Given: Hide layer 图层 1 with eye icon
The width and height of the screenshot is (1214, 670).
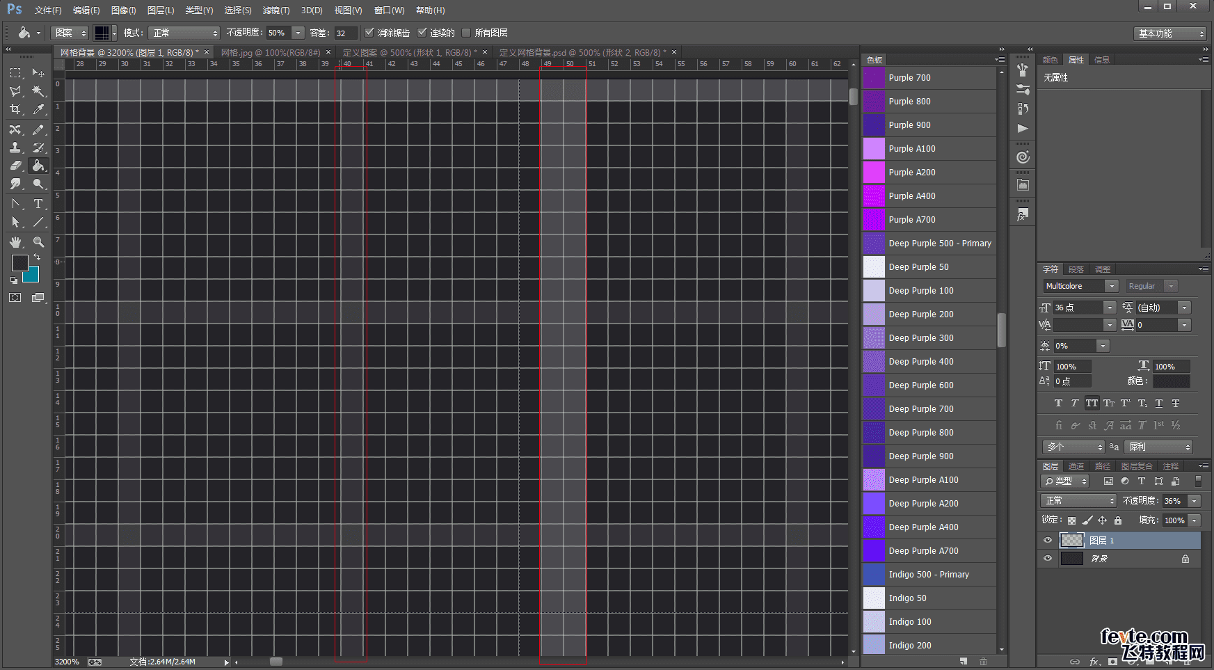Looking at the screenshot, I should pos(1048,540).
